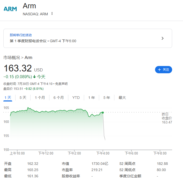
Task: Click the + 关注 follow button
Action: (163, 70)
